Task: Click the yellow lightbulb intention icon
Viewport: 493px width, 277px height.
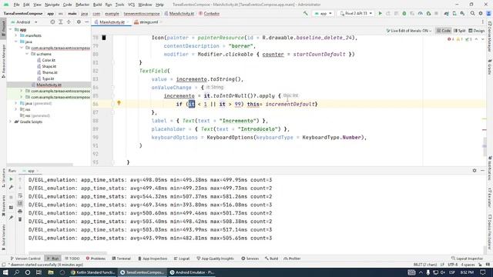Action: coord(119,103)
